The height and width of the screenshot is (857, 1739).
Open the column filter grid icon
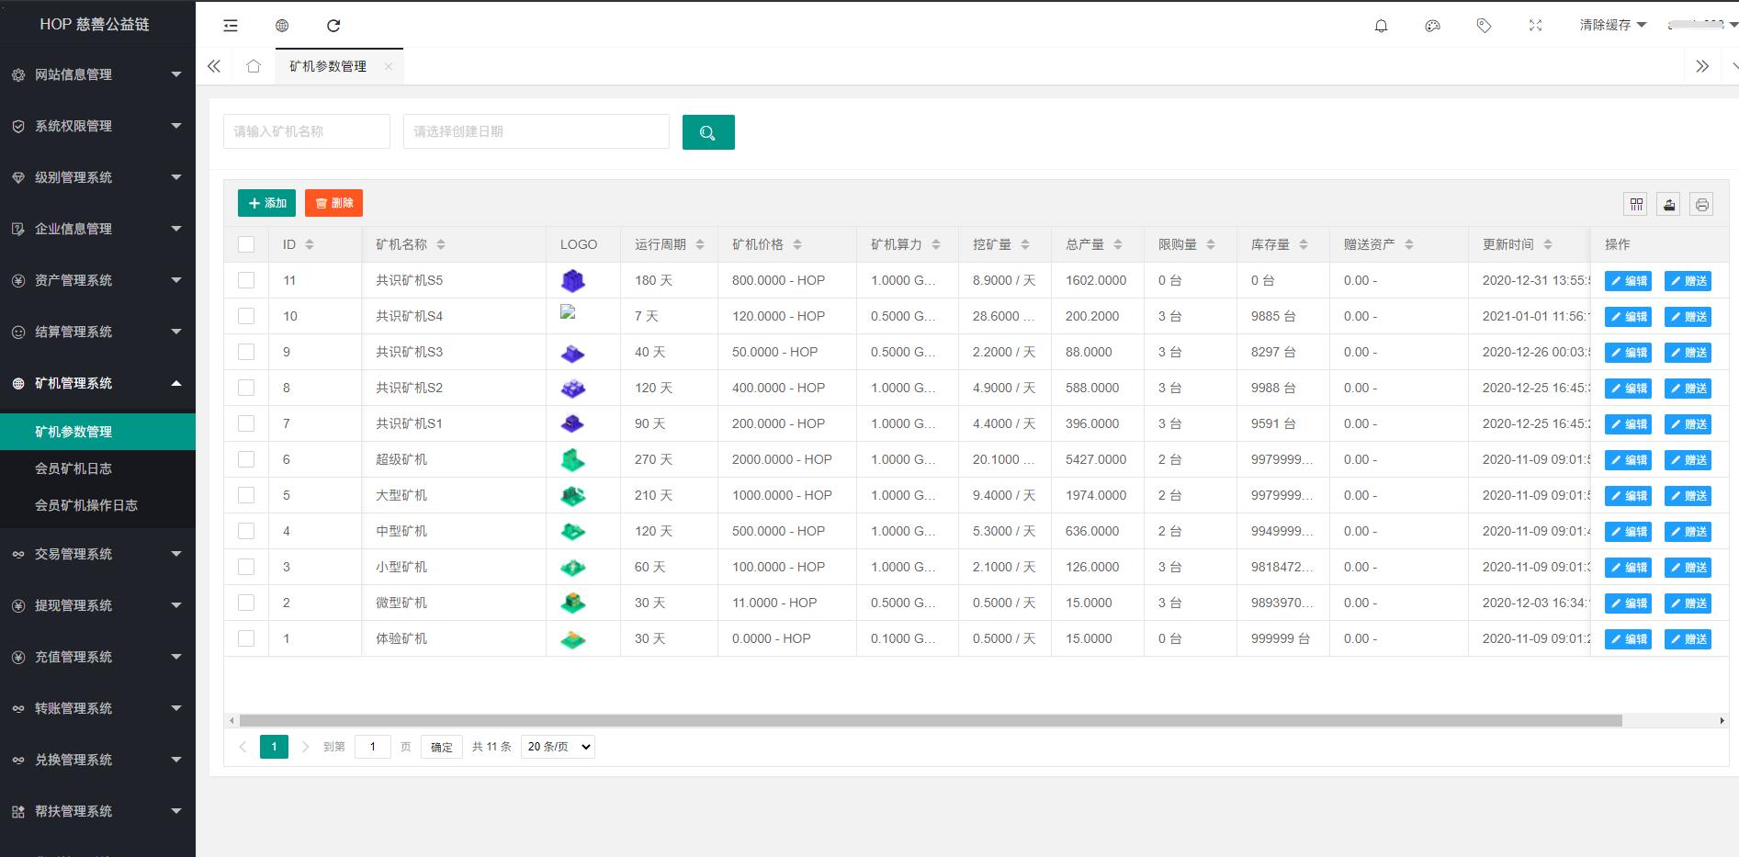pos(1636,204)
